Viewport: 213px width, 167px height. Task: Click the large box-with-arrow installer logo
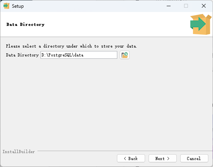(201, 24)
